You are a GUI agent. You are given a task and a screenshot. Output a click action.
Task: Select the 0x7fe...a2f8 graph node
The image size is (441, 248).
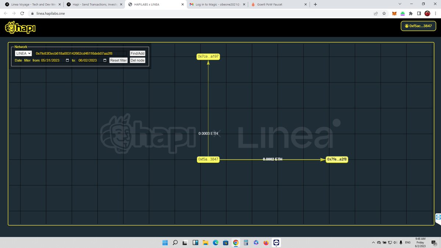(x=337, y=159)
